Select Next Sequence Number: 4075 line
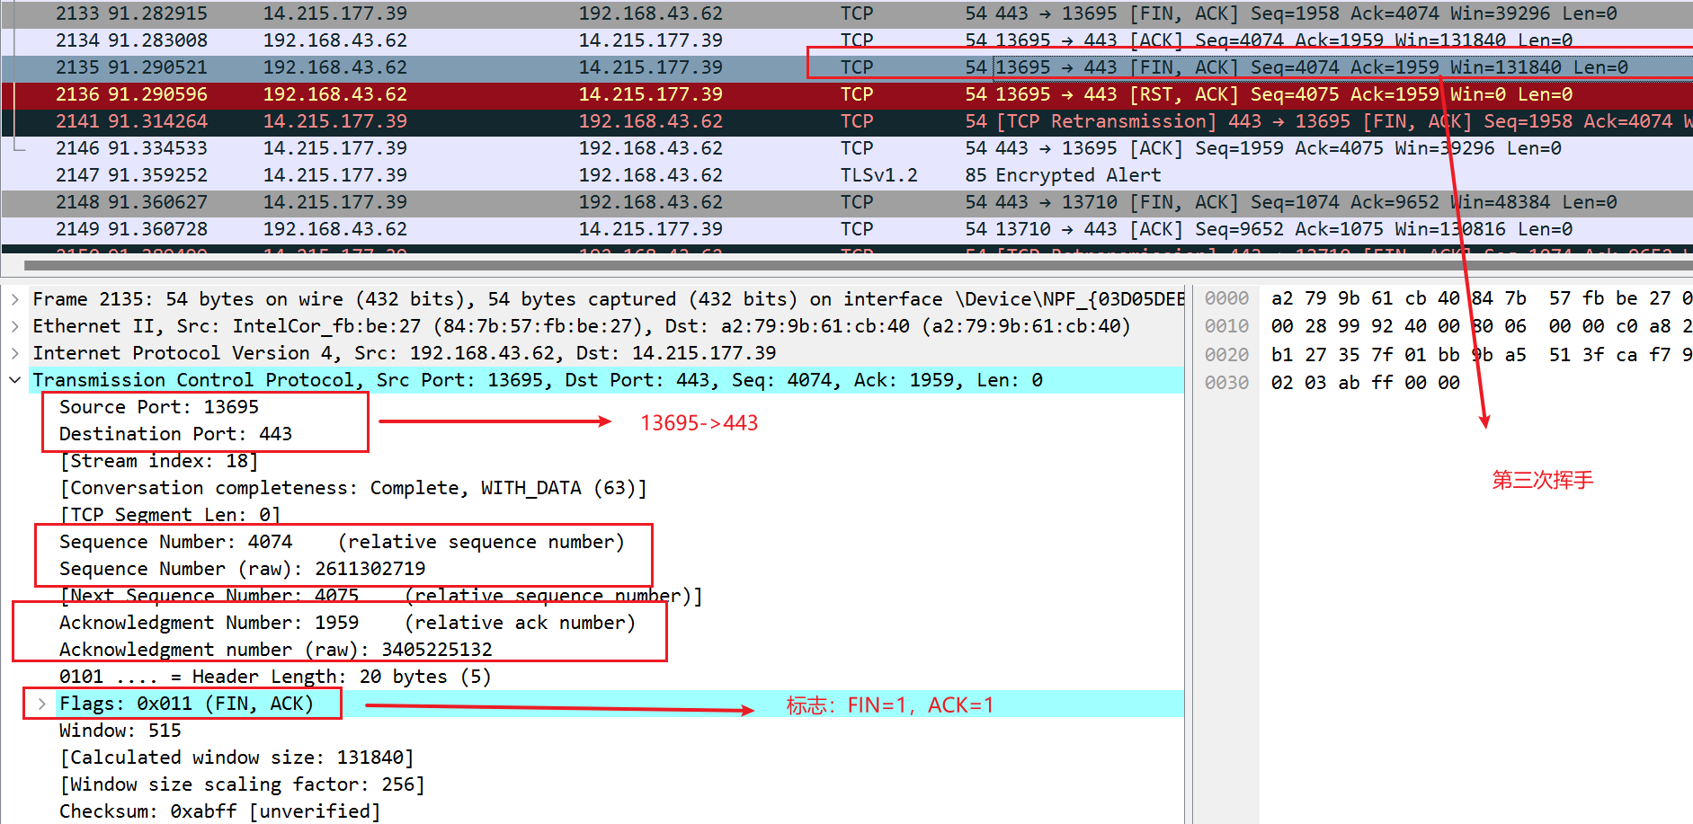This screenshot has height=824, width=1693. 380,596
